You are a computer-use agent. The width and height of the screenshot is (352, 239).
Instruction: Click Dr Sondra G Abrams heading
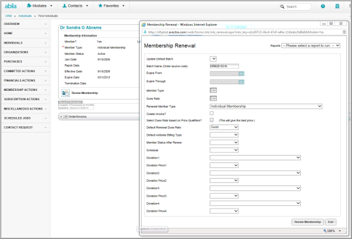coord(81,28)
